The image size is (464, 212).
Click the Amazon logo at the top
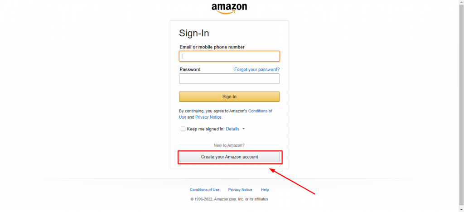[x=229, y=8]
